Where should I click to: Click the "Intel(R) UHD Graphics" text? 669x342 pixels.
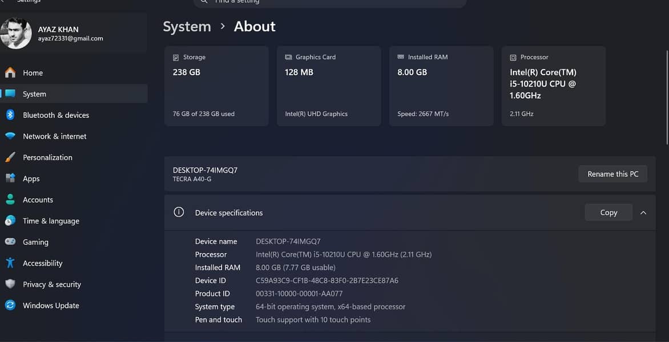[x=316, y=114]
